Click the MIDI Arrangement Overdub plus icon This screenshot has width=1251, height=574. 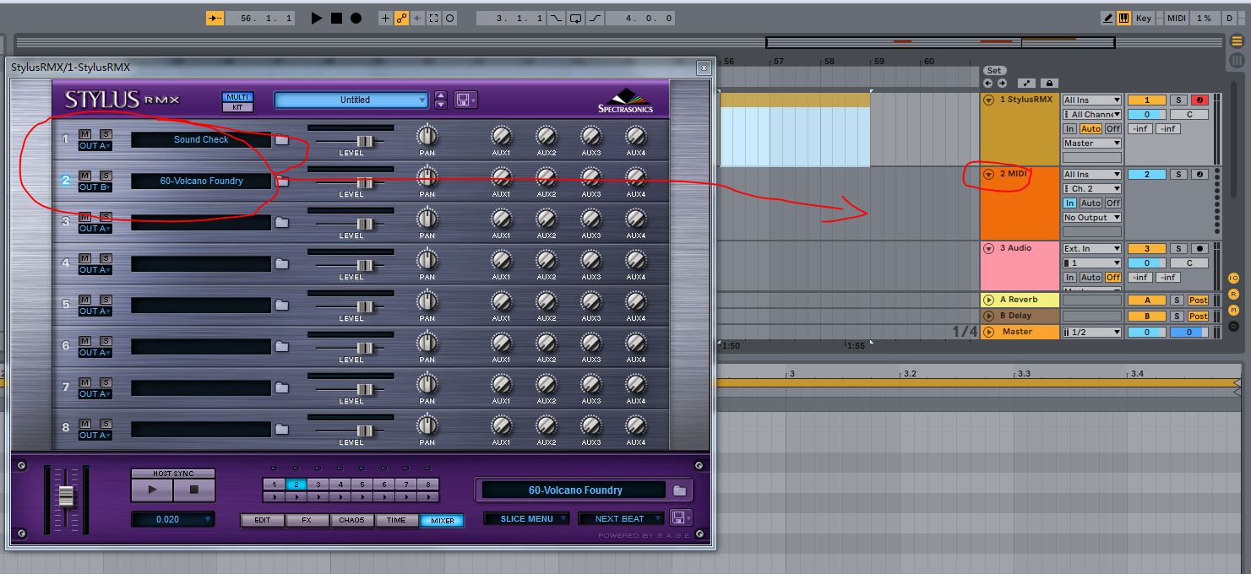coord(386,18)
